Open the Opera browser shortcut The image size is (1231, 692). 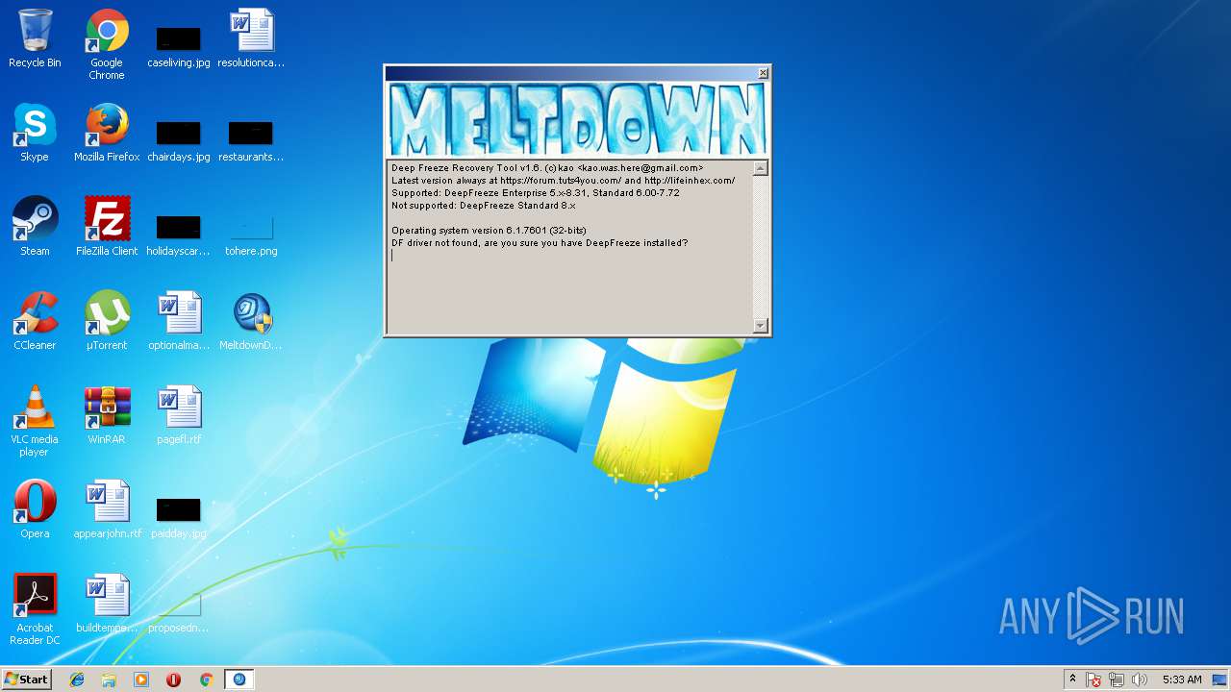(x=35, y=509)
